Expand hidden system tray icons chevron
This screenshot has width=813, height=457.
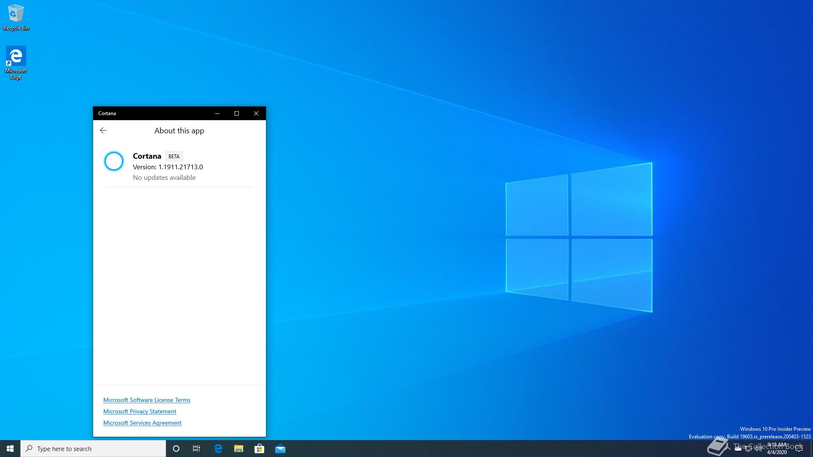[x=728, y=449]
